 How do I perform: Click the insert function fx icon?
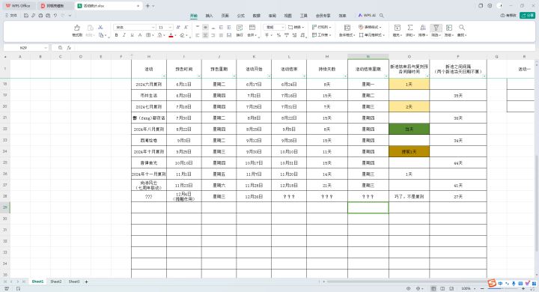69,48
